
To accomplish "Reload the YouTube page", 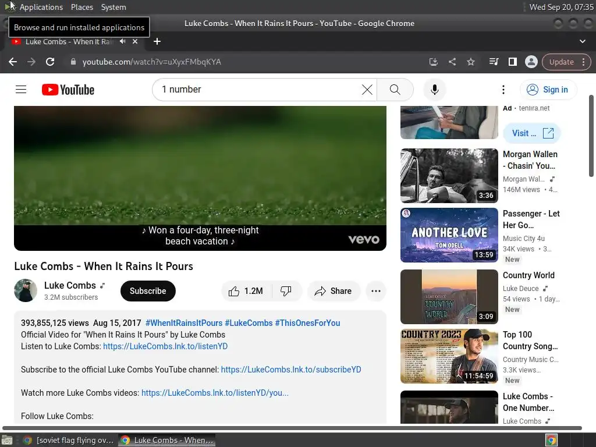I will [x=50, y=62].
